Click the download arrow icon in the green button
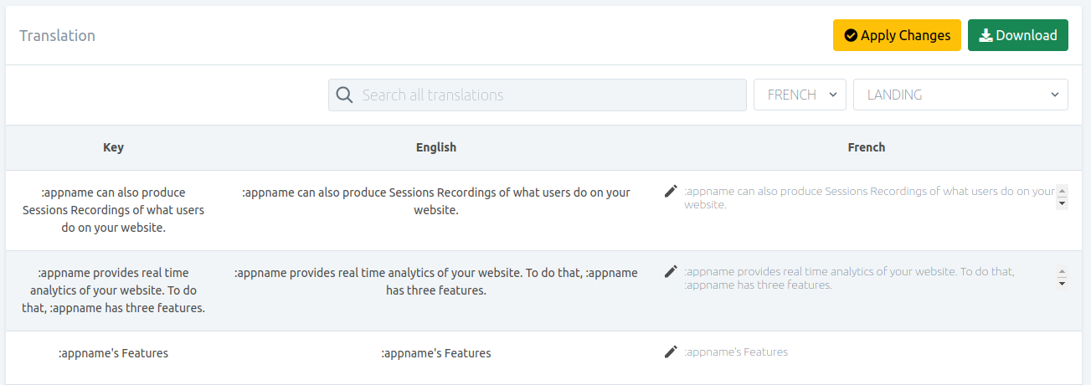 (x=986, y=35)
